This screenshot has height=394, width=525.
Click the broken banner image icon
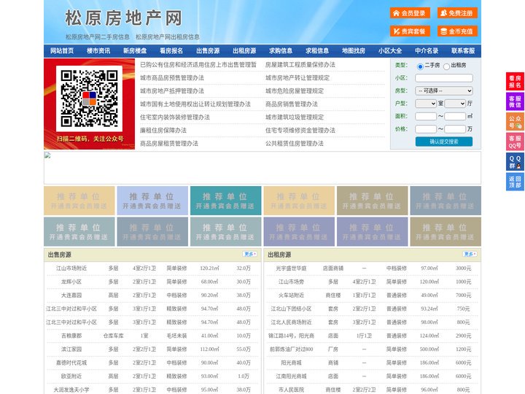[47, 155]
